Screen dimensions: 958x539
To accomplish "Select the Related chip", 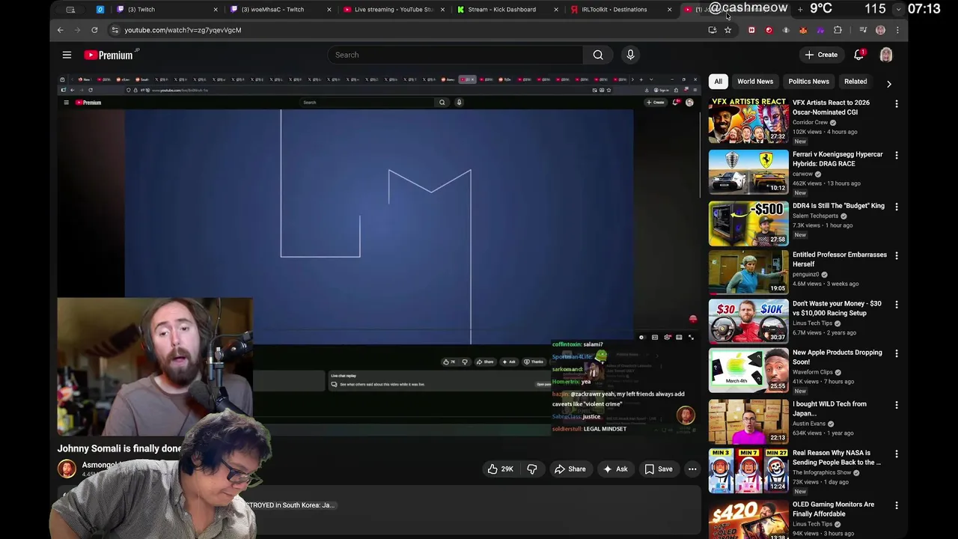I will coord(855,82).
